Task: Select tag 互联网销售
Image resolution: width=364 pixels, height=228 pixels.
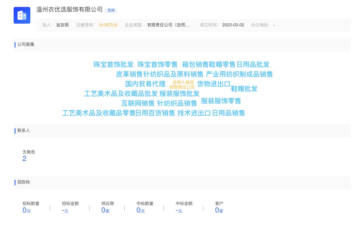Action: tap(138, 103)
